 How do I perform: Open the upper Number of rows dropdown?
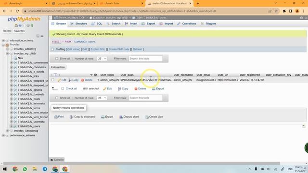tap(102, 59)
